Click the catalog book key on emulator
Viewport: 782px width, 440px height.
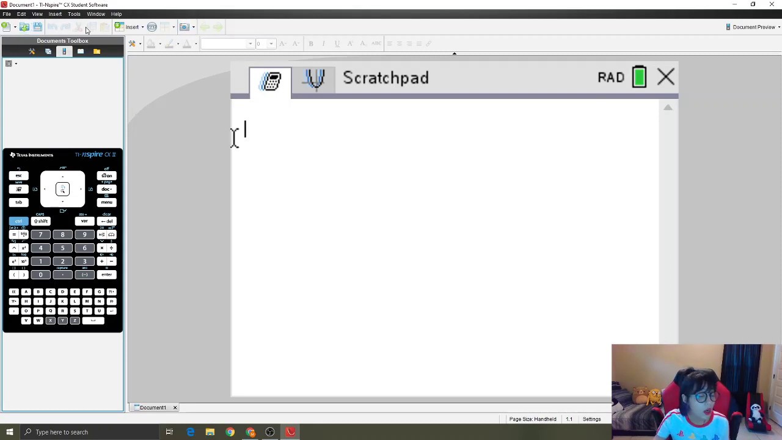(x=111, y=235)
